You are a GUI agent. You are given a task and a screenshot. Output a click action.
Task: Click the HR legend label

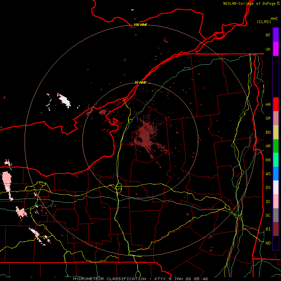[268, 146]
